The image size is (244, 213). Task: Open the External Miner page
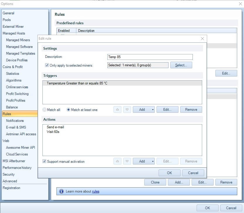pyautogui.click(x=13, y=27)
